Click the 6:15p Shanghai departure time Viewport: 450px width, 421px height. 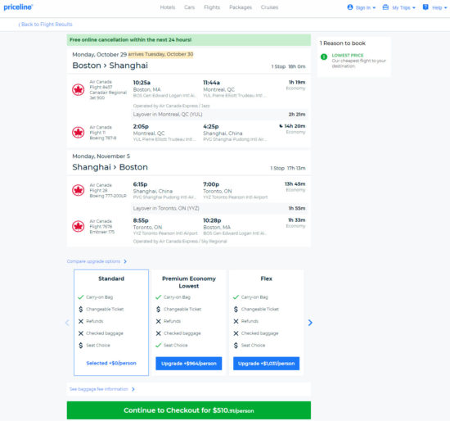coord(141,184)
